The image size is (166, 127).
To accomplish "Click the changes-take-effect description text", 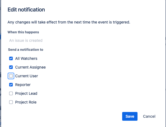I will pyautogui.click(x=69, y=22).
